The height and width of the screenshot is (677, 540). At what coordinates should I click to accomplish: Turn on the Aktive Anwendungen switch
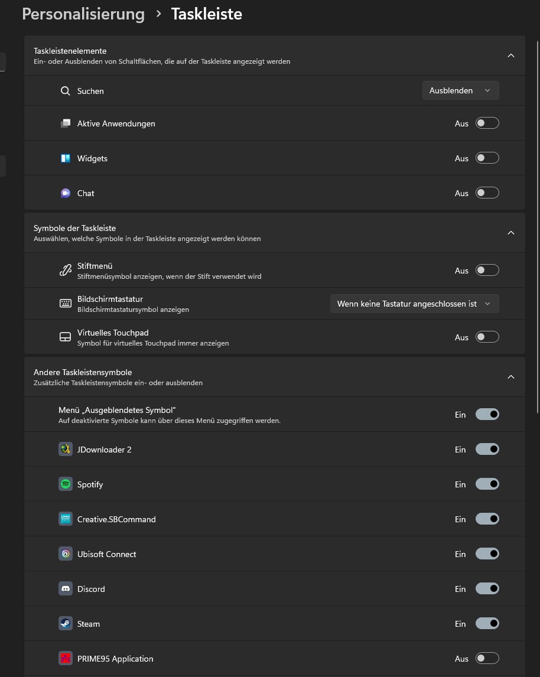tap(487, 123)
